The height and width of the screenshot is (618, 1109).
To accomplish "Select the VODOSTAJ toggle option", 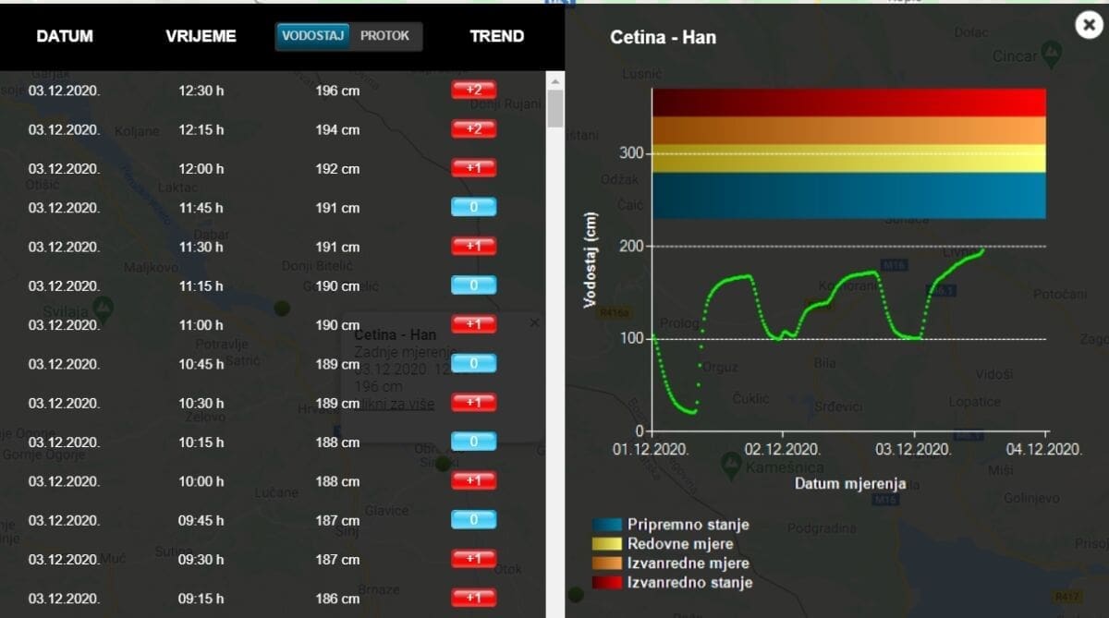I will pyautogui.click(x=313, y=36).
